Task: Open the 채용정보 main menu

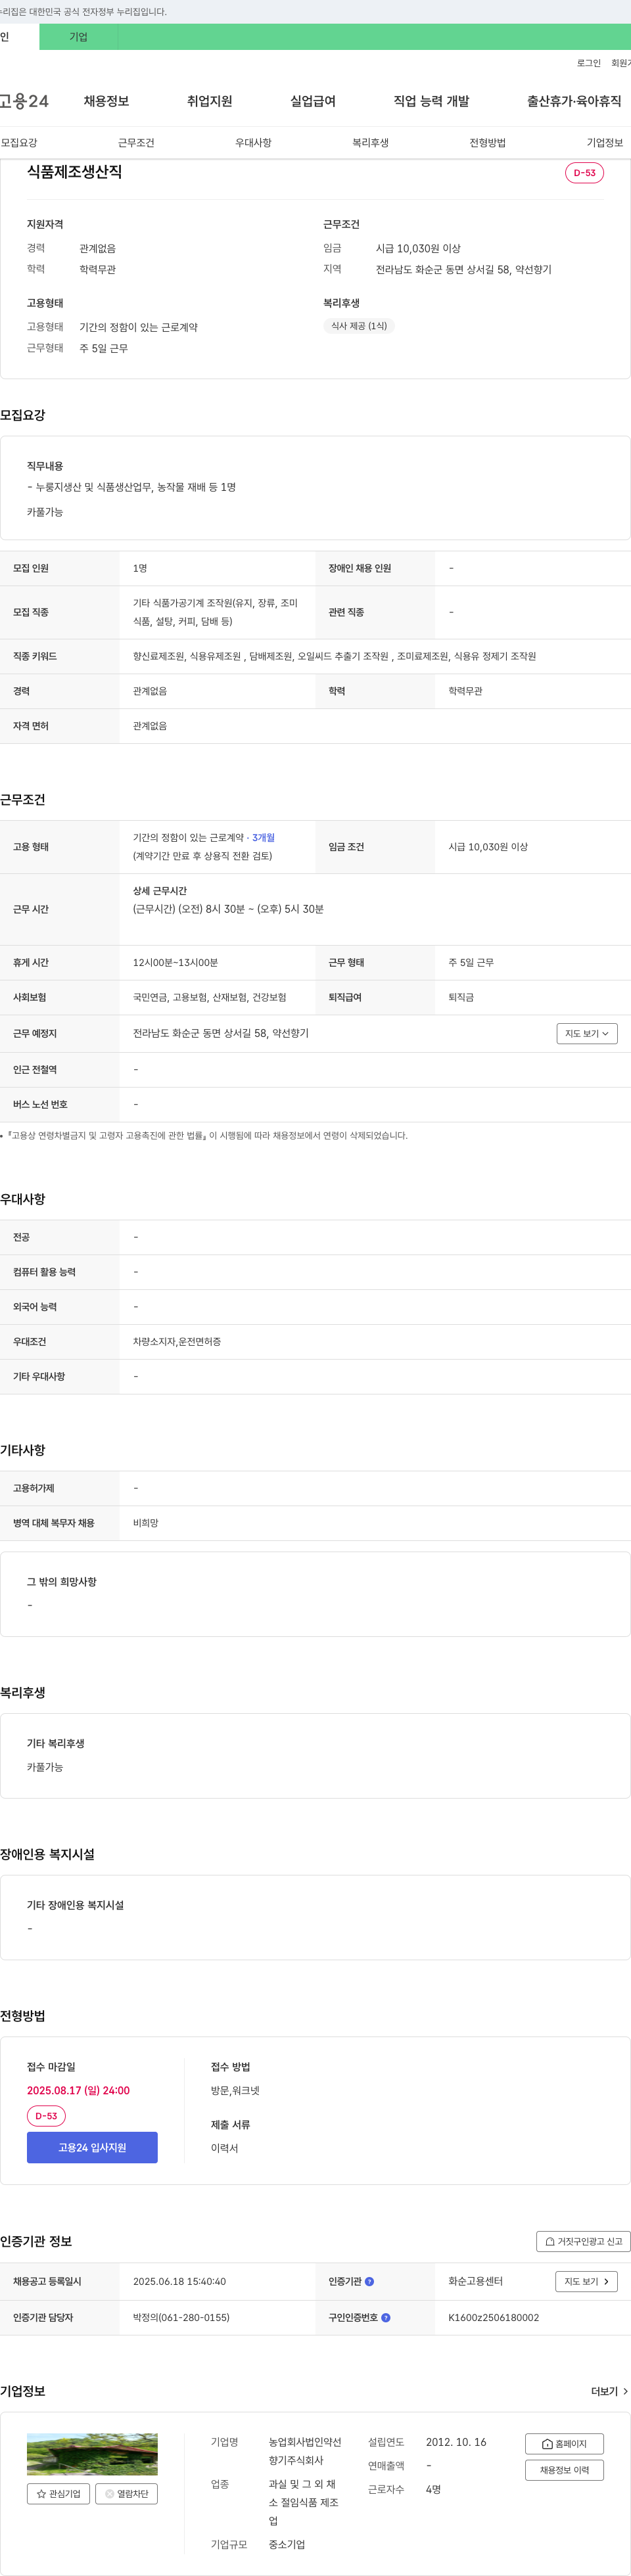Action: 106,101
